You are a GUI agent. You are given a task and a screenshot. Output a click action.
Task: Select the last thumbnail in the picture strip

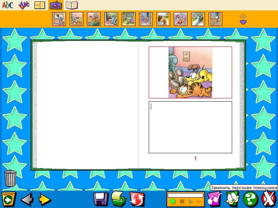tap(215, 19)
